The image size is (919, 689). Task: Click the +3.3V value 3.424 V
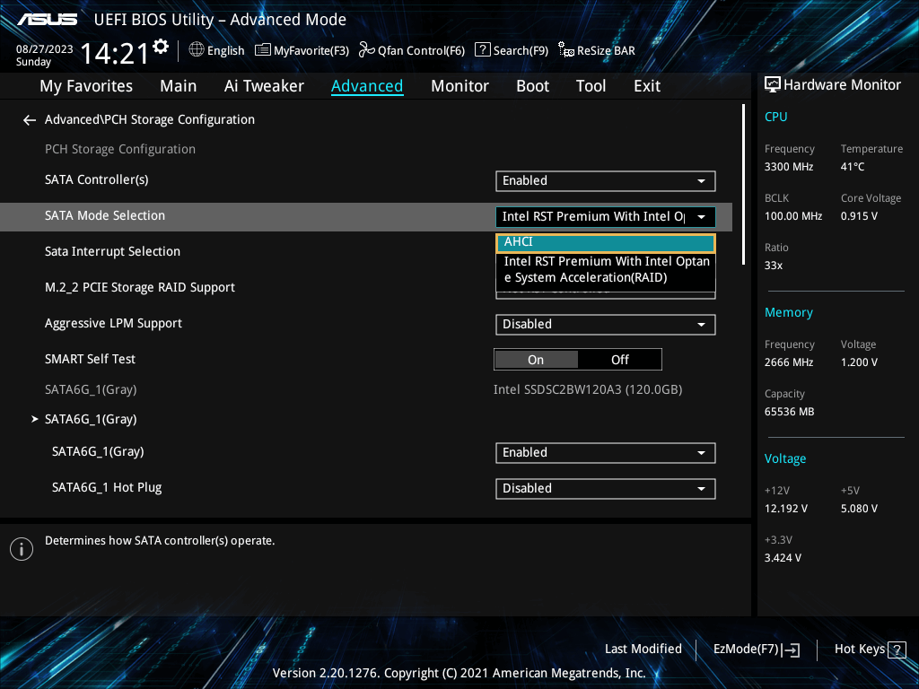click(783, 558)
